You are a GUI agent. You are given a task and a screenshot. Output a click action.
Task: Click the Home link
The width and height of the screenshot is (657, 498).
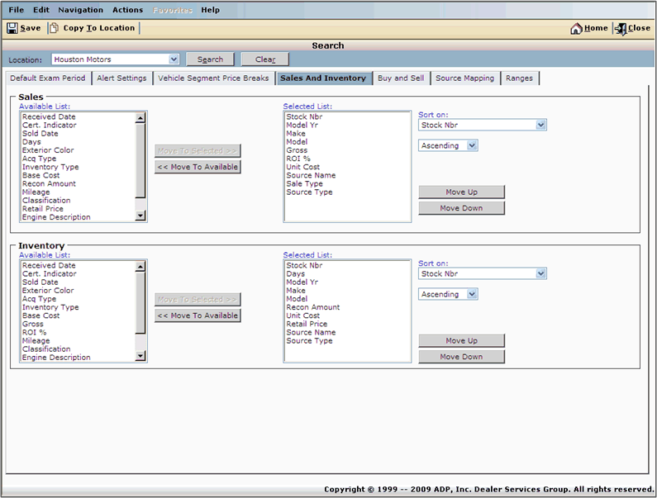point(596,28)
